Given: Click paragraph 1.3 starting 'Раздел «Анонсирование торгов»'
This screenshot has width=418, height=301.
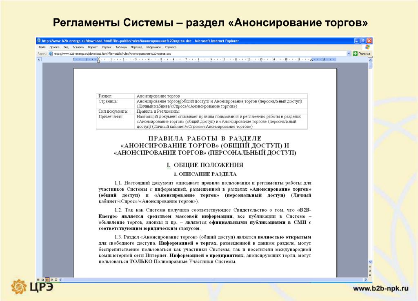Looking at the screenshot, I should click(x=205, y=249).
